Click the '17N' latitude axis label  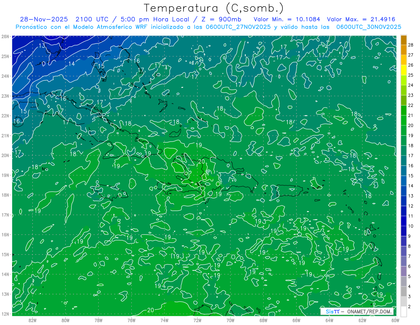[x=5, y=215]
